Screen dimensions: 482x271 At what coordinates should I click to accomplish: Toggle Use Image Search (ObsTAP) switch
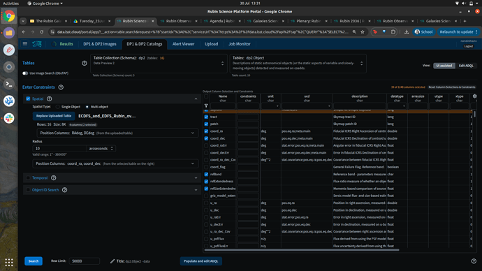25,73
